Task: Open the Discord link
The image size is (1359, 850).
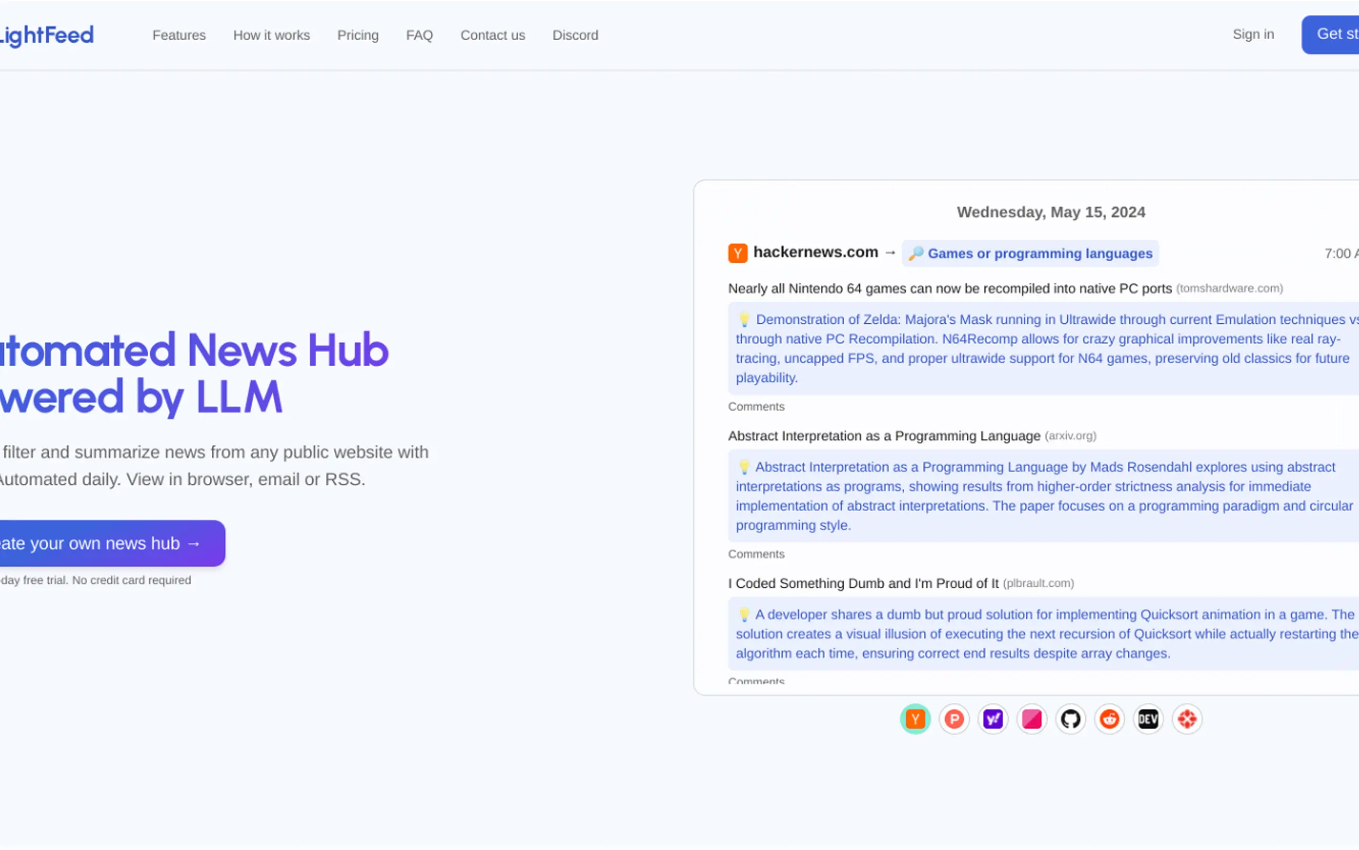Action: 575,35
